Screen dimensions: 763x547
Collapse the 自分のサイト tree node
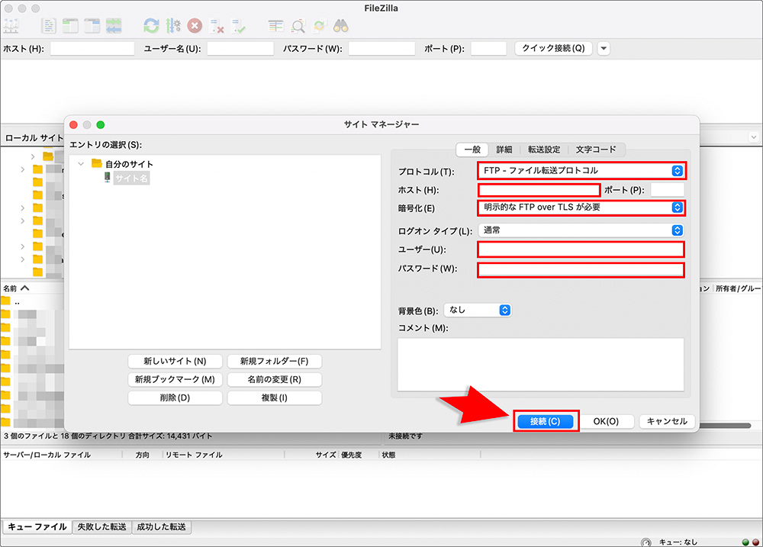tap(81, 164)
